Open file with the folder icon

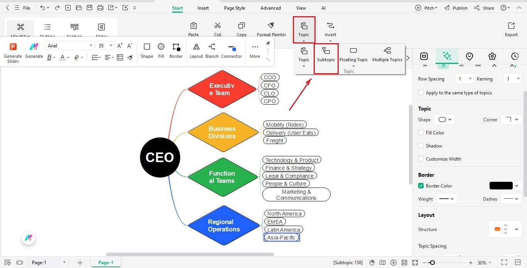(x=79, y=8)
